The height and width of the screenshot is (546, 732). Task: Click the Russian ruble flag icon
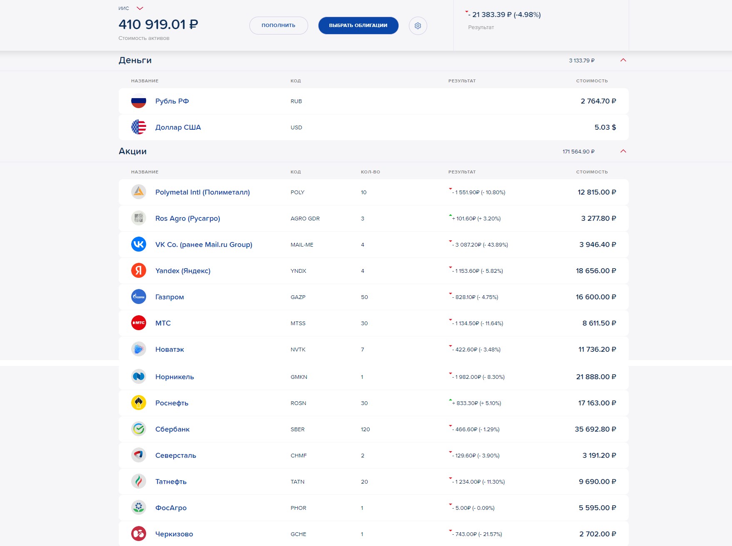tap(139, 101)
